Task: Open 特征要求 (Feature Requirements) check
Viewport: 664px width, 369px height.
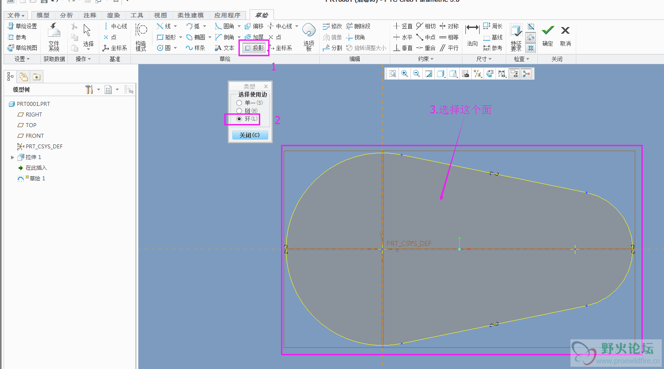Action: tap(516, 37)
